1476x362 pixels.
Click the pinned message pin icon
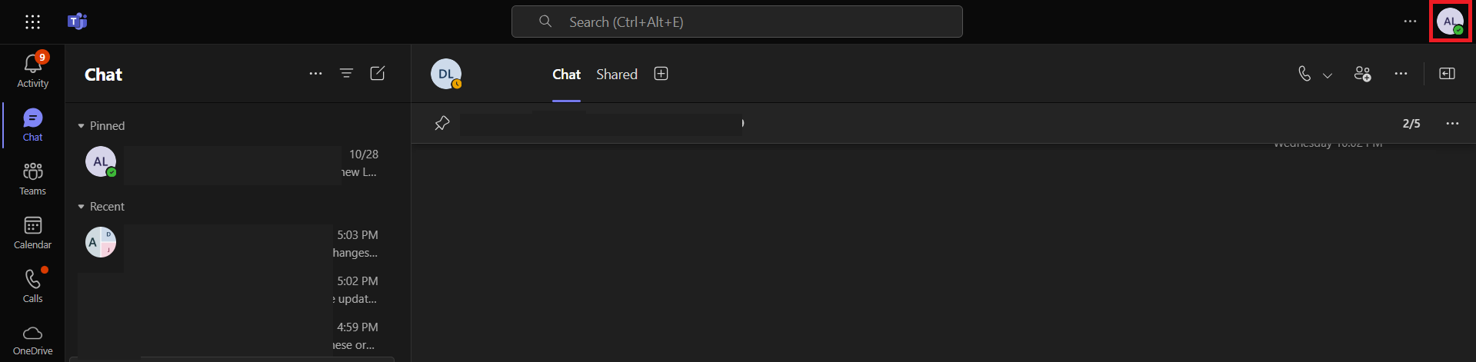click(441, 123)
